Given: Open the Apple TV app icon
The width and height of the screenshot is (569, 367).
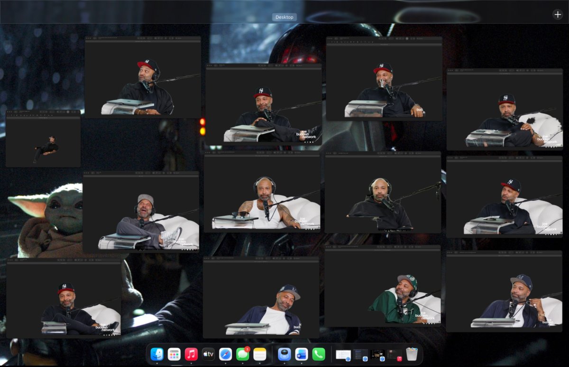Looking at the screenshot, I should pos(209,354).
